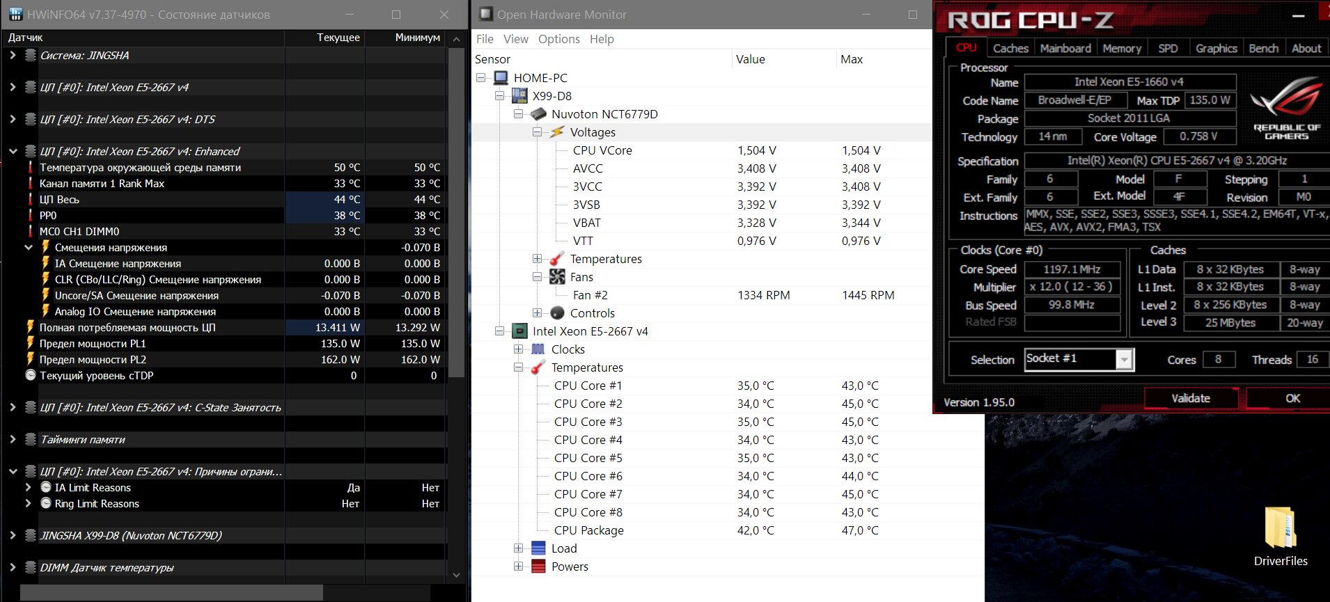
Task: Click the chip icon beside DIMM Датчик температуры
Action: point(31,568)
